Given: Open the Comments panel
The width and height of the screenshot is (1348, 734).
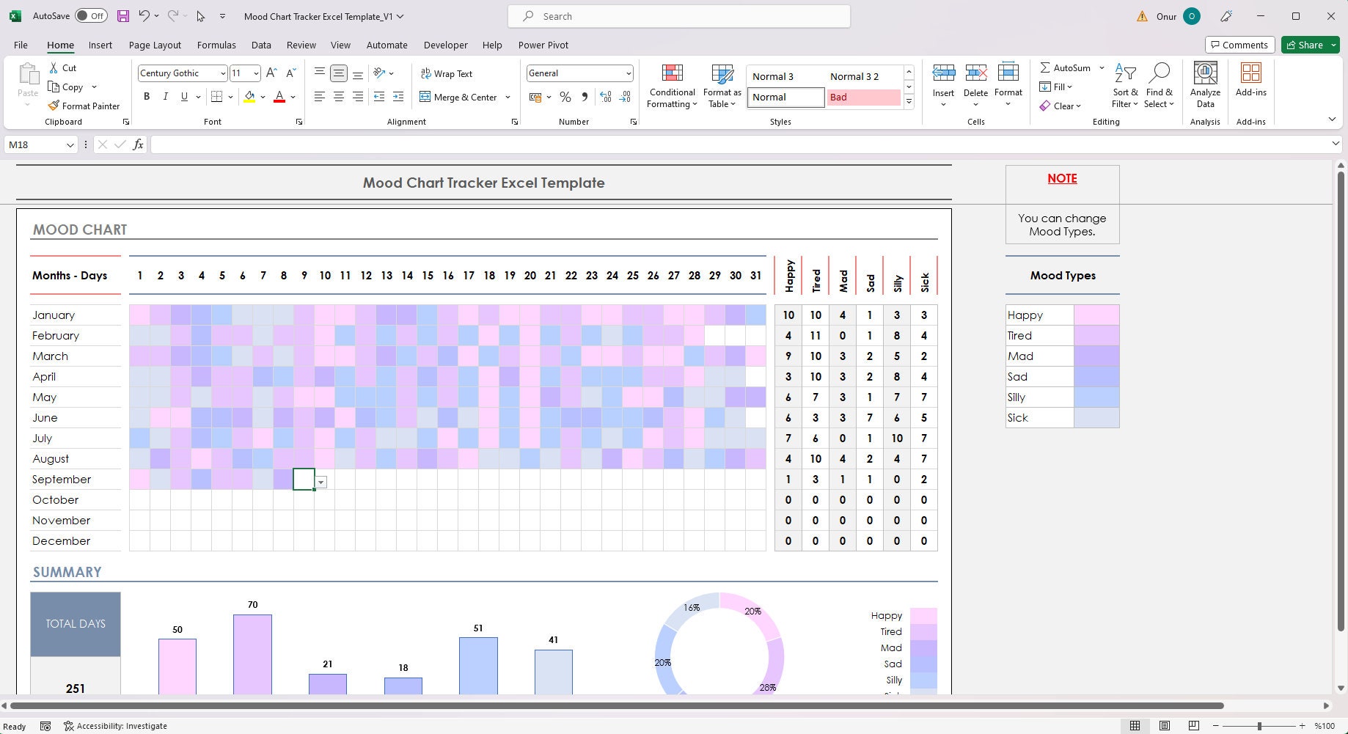Looking at the screenshot, I should pos(1239,45).
